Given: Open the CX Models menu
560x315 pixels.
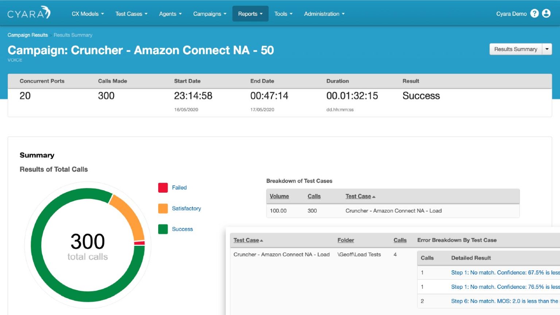Looking at the screenshot, I should (87, 13).
